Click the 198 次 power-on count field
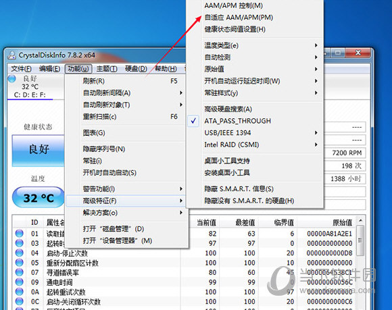This screenshot has width=392, height=310. coord(345,165)
